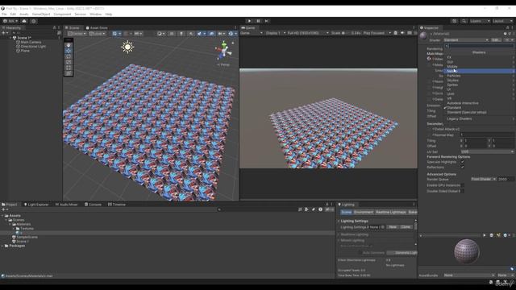
Task: Select Plane in the Hierarchy
Action: pos(25,51)
